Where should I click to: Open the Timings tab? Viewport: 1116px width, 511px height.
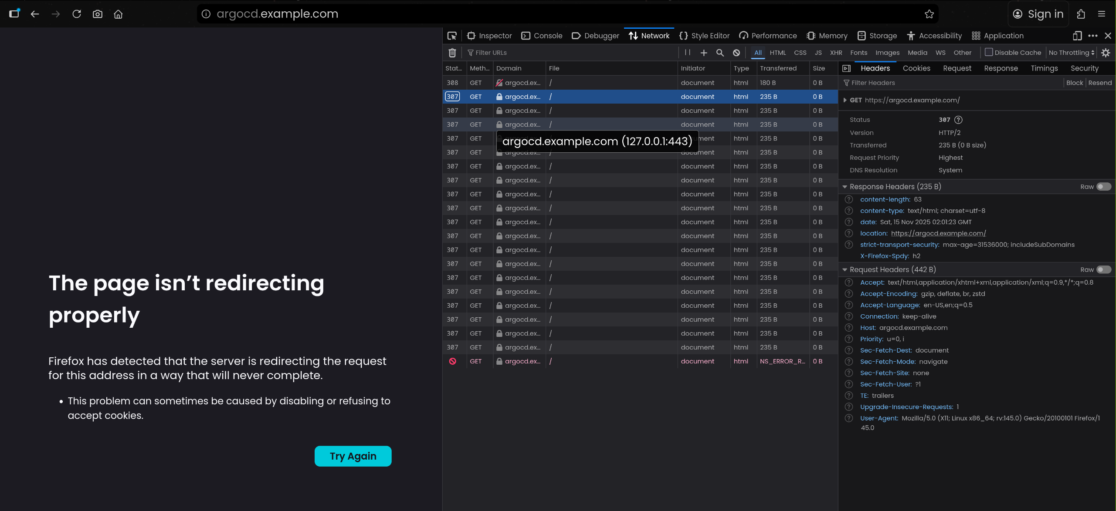(x=1044, y=68)
